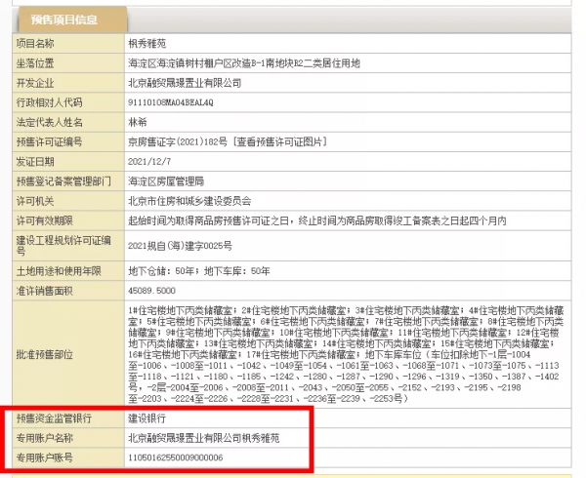The width and height of the screenshot is (586, 478).
Task: Click the 批准预售部位 label
Action: (45, 354)
